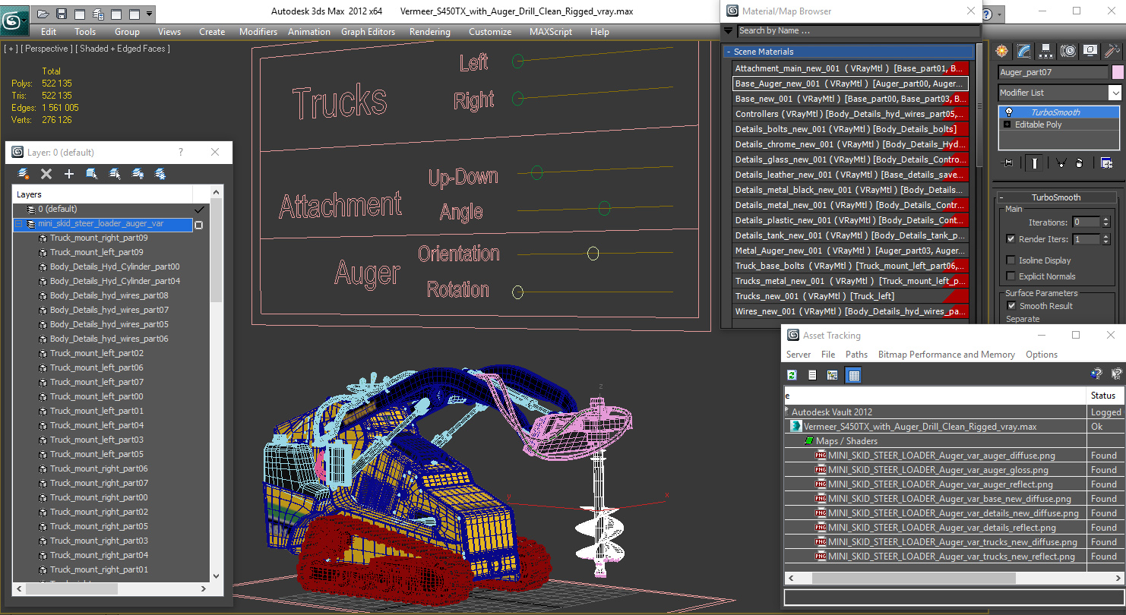This screenshot has height=615, width=1126.
Task: Open quick access toolbar customize dropdown arrow
Action: click(x=149, y=14)
